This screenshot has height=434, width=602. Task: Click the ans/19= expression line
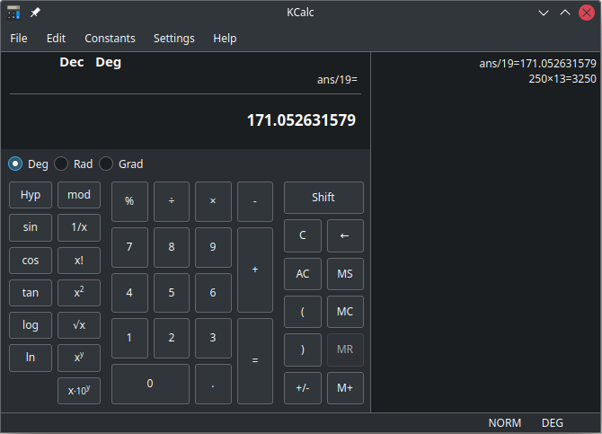tap(337, 79)
